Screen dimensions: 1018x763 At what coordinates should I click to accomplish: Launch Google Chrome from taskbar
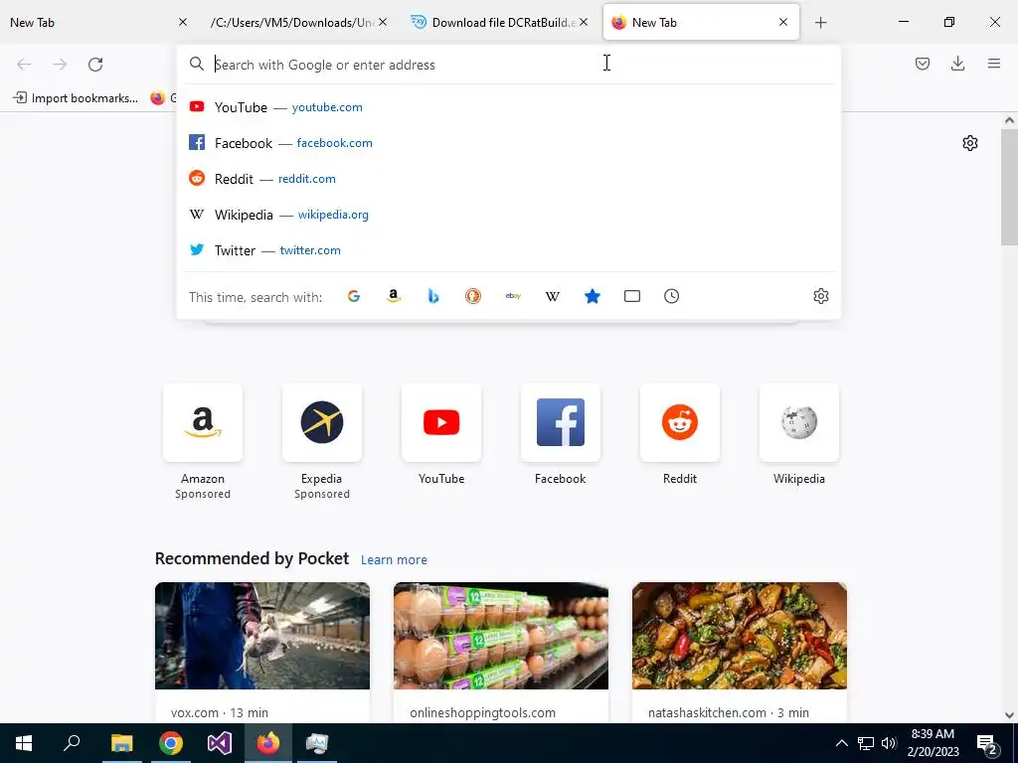tap(171, 743)
